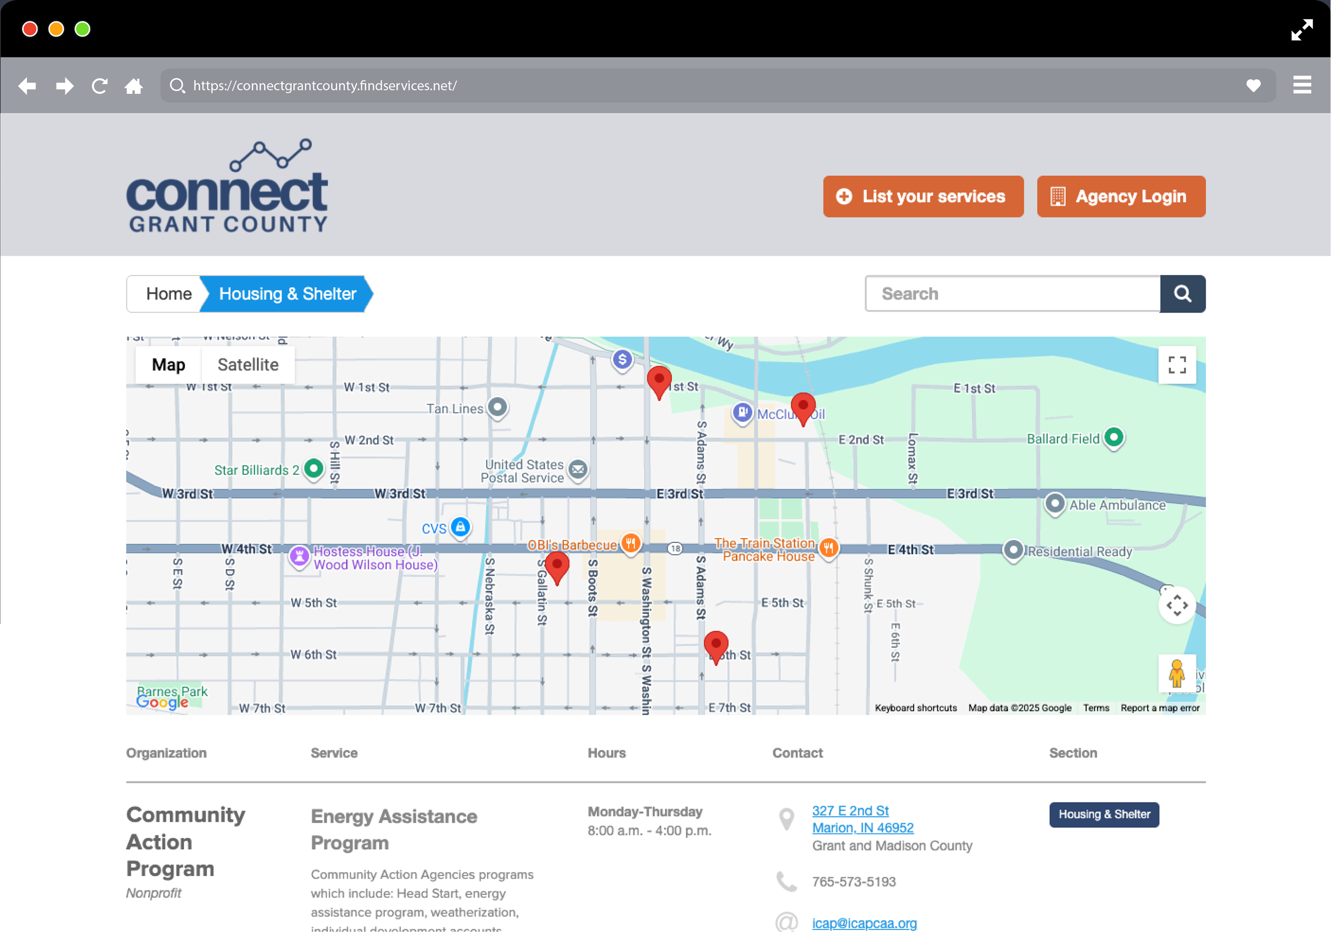Click the icap@icapcaa.org email link

click(864, 923)
